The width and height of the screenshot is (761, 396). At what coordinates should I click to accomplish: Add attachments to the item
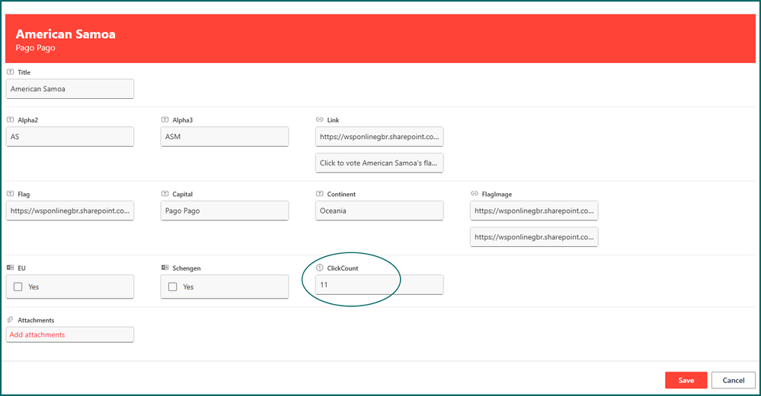[x=70, y=334]
